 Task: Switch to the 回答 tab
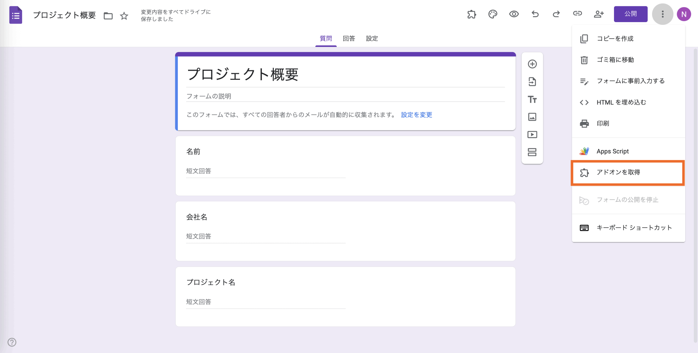point(349,38)
